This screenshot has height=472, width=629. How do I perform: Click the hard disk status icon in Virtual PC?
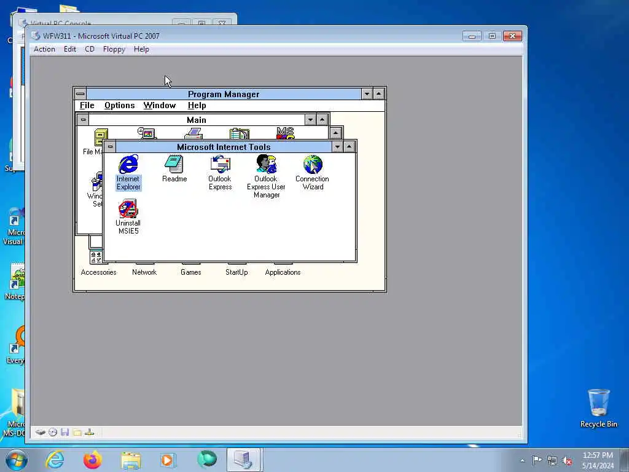click(40, 432)
